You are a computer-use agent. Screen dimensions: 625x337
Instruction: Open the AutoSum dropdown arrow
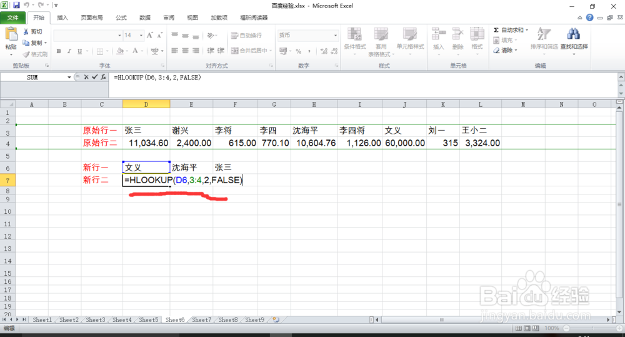526,30
